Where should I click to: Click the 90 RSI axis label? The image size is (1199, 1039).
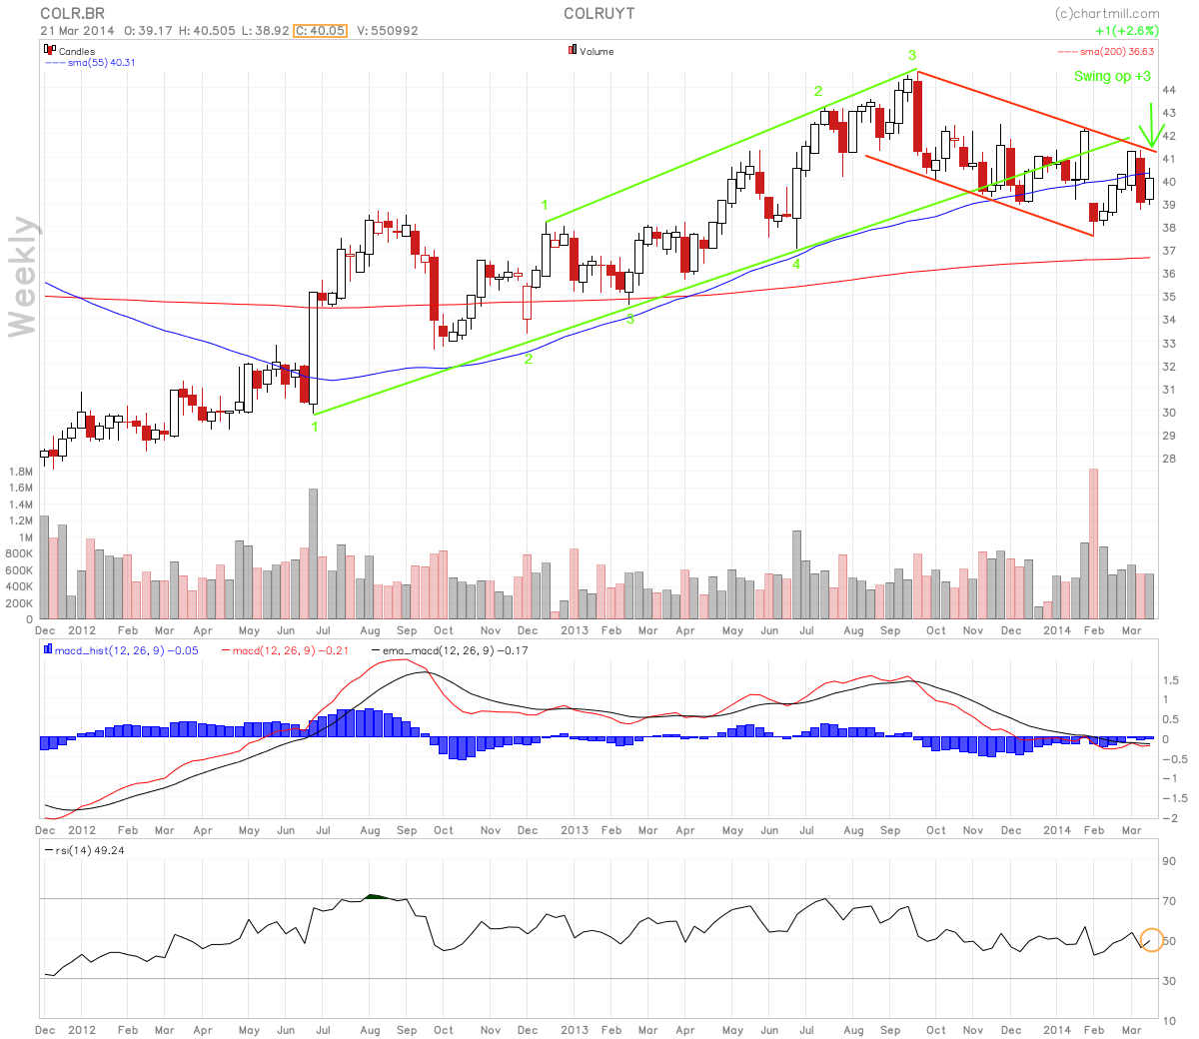point(1169,861)
